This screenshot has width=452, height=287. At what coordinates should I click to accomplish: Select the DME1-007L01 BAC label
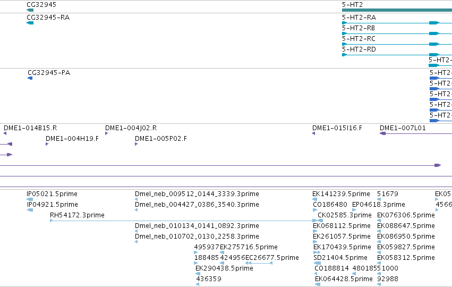click(x=403, y=128)
